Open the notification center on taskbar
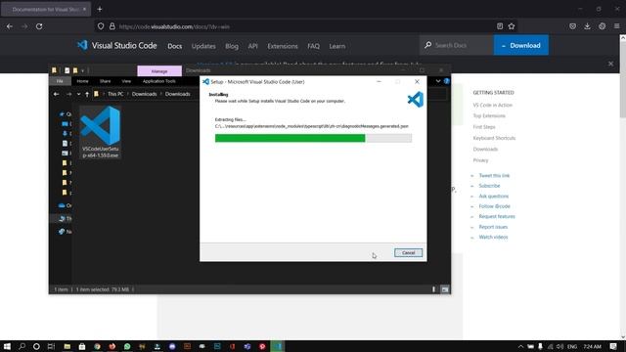This screenshot has height=352, width=626. [613, 346]
